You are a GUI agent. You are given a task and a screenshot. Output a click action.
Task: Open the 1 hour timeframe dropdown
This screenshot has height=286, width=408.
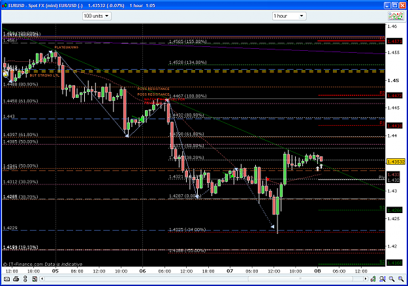click(x=289, y=16)
